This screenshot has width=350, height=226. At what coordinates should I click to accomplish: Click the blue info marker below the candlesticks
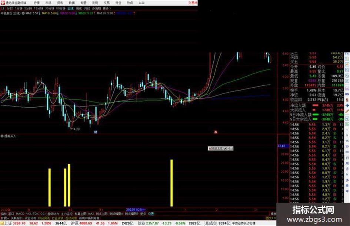pos(96,132)
